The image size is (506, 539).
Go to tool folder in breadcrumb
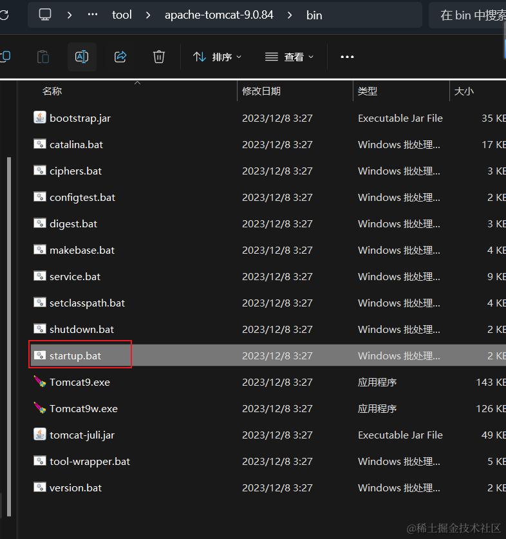(122, 15)
